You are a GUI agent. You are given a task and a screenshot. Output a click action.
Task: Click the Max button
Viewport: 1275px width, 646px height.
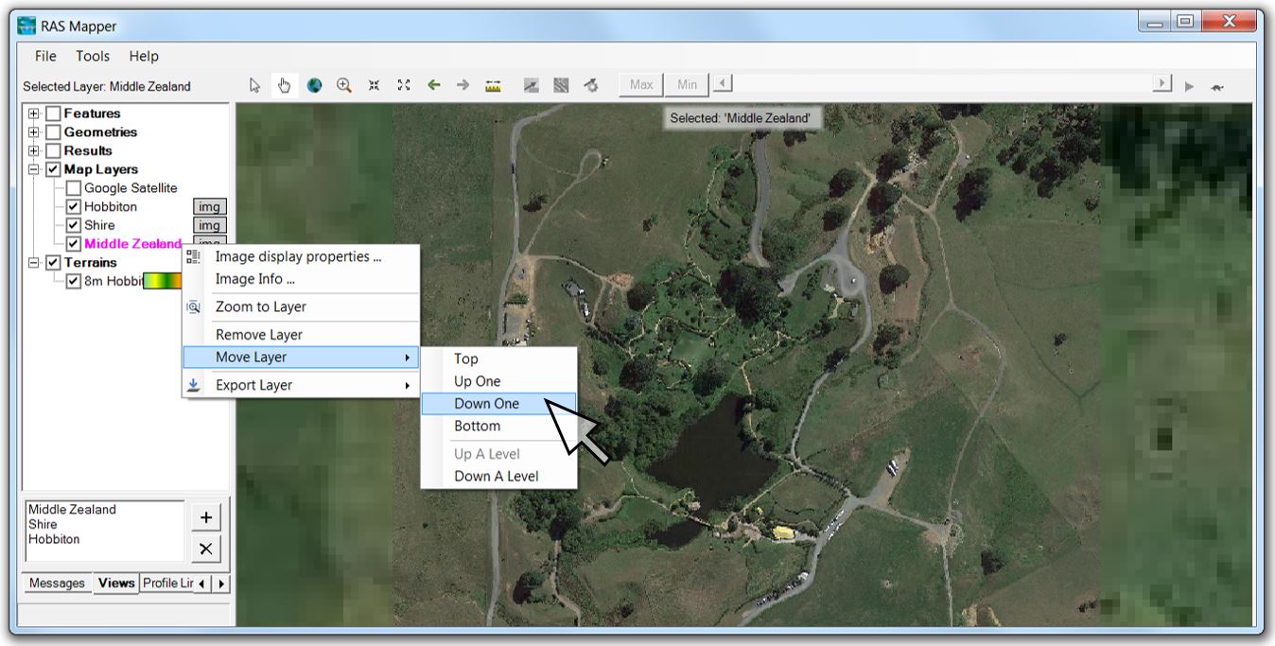tap(641, 84)
